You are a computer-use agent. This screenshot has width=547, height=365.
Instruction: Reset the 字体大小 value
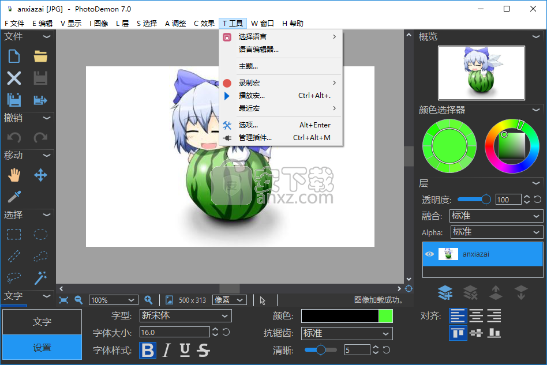(226, 332)
